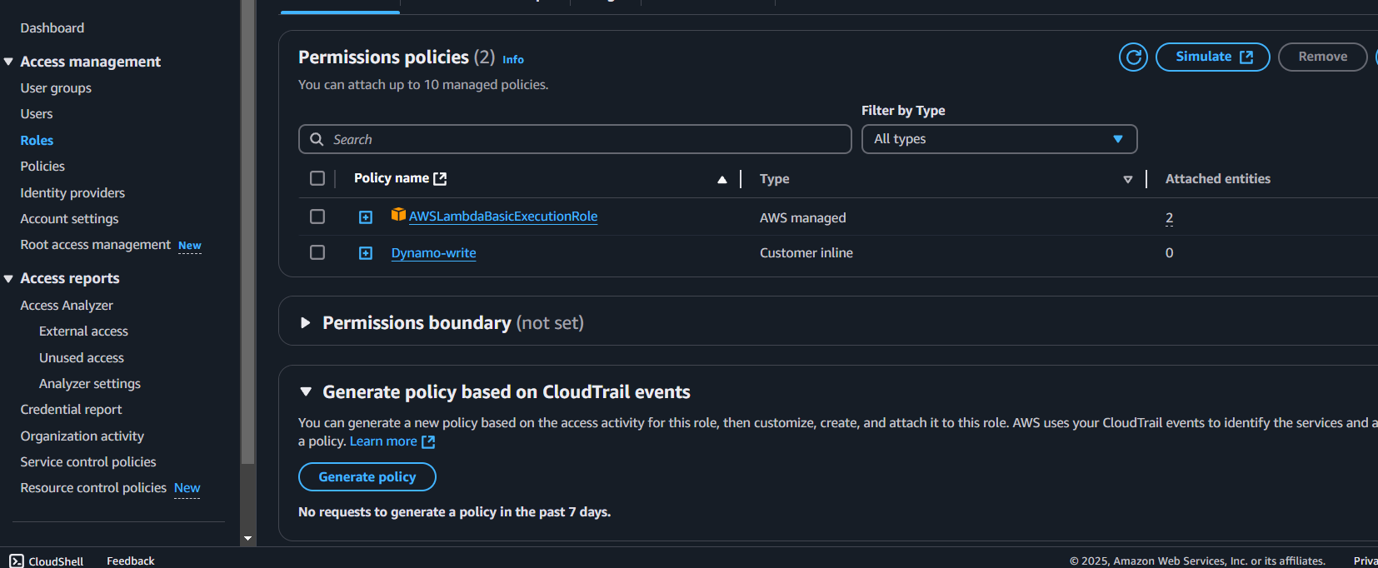Go to User groups in sidebar

(56, 87)
